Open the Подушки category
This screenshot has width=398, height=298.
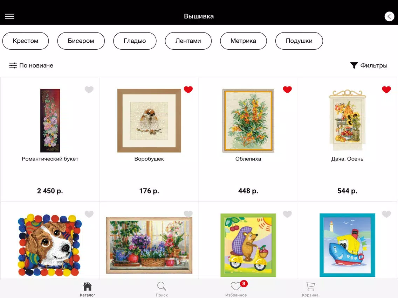299,41
